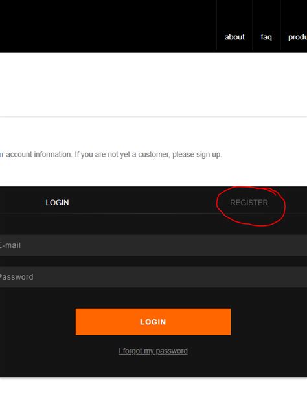
Task: Go to the faq navigation item
Action: tap(266, 37)
